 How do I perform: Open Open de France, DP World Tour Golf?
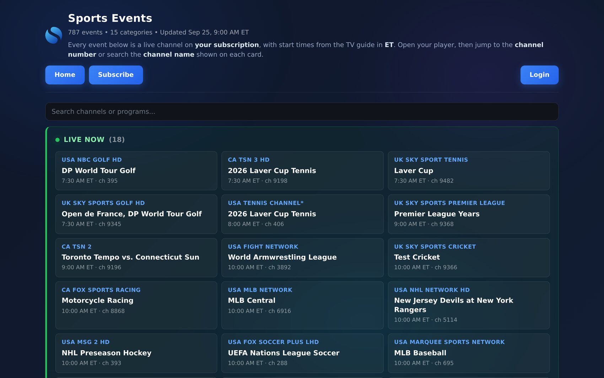tap(136, 214)
